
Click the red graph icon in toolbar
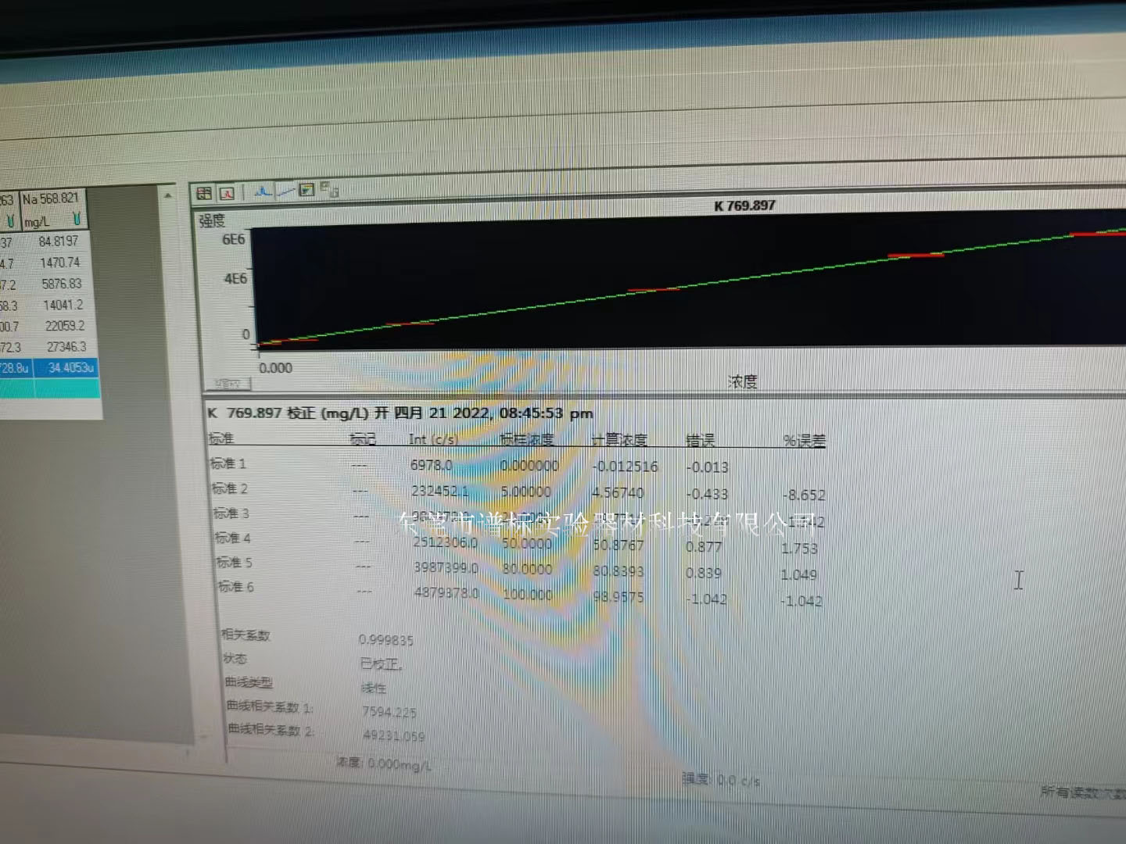point(227,192)
